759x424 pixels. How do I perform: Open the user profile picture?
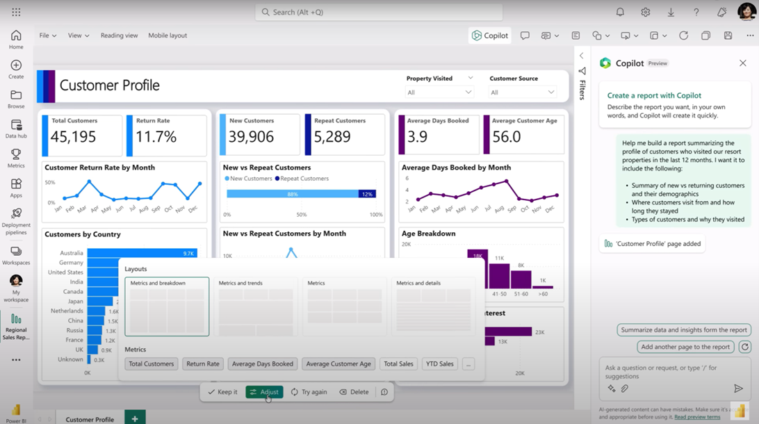[746, 12]
